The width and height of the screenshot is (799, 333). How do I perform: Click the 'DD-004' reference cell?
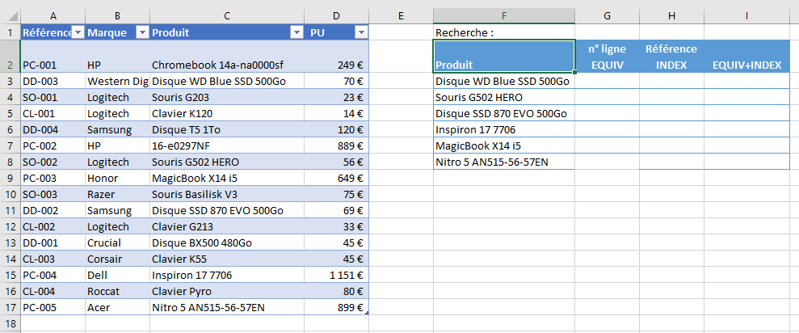point(53,129)
